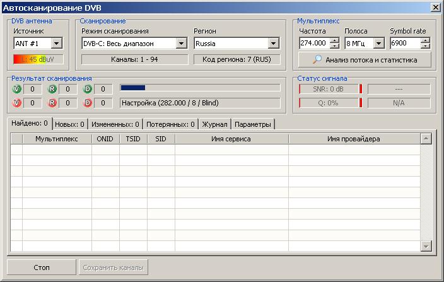Sort by Имя сервиса column header
Screen dimensions: 444x282
[x=231, y=139]
